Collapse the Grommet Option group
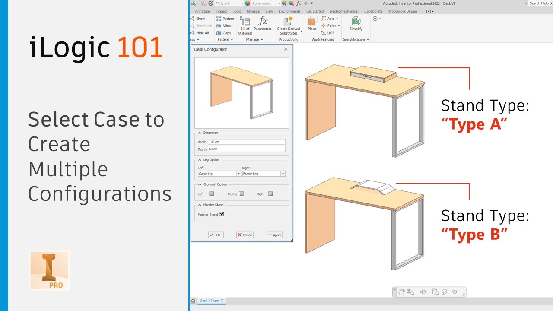The width and height of the screenshot is (553, 311). tap(200, 184)
